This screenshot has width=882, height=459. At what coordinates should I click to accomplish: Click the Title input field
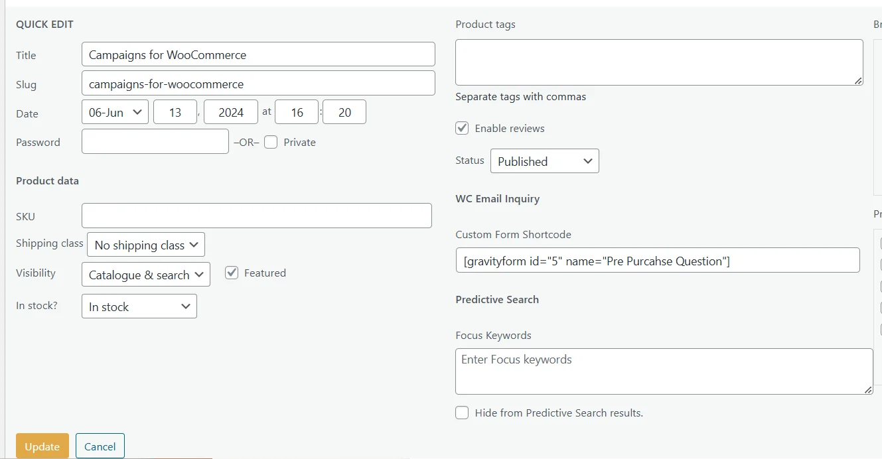tap(258, 54)
